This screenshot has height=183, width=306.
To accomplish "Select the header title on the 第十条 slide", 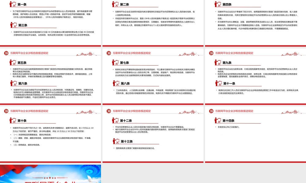I will pos(29,111).
